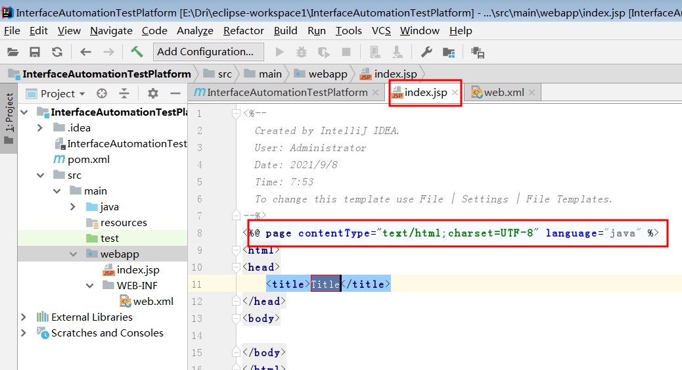Close the index.jsp editor tab

(x=455, y=93)
